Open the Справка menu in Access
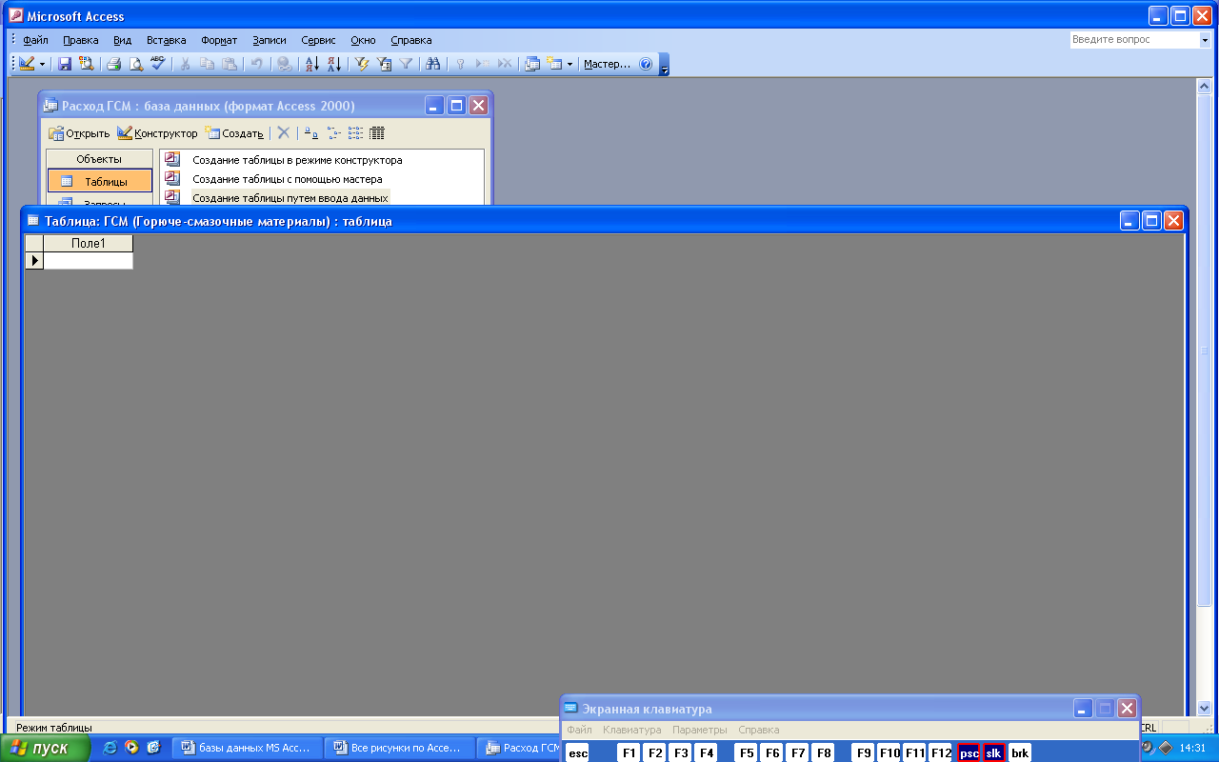 pyautogui.click(x=411, y=40)
